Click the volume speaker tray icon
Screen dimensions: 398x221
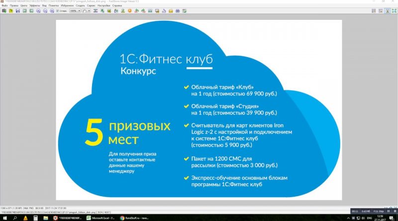point(363,218)
